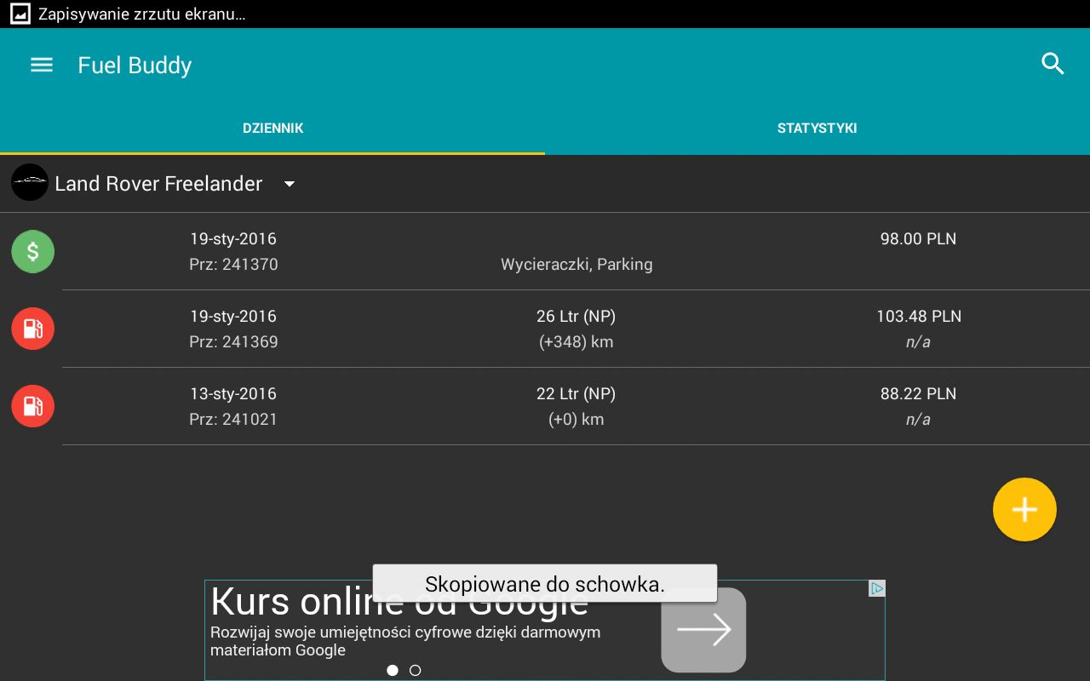
Task: Click the ad arrow button
Action: [703, 631]
